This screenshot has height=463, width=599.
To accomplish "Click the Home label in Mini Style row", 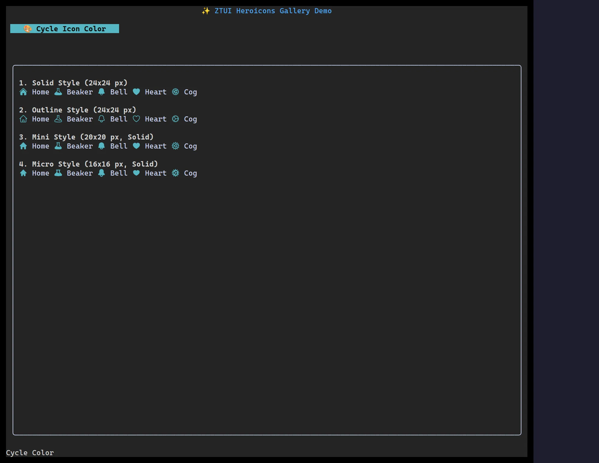I will (x=41, y=146).
